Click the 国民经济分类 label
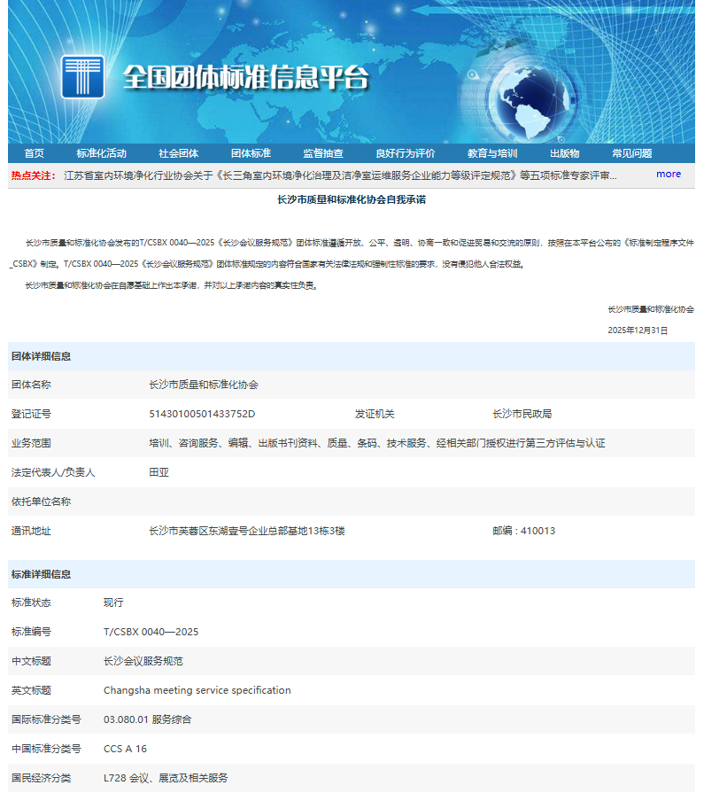Viewport: 704px width, 793px height. click(41, 778)
